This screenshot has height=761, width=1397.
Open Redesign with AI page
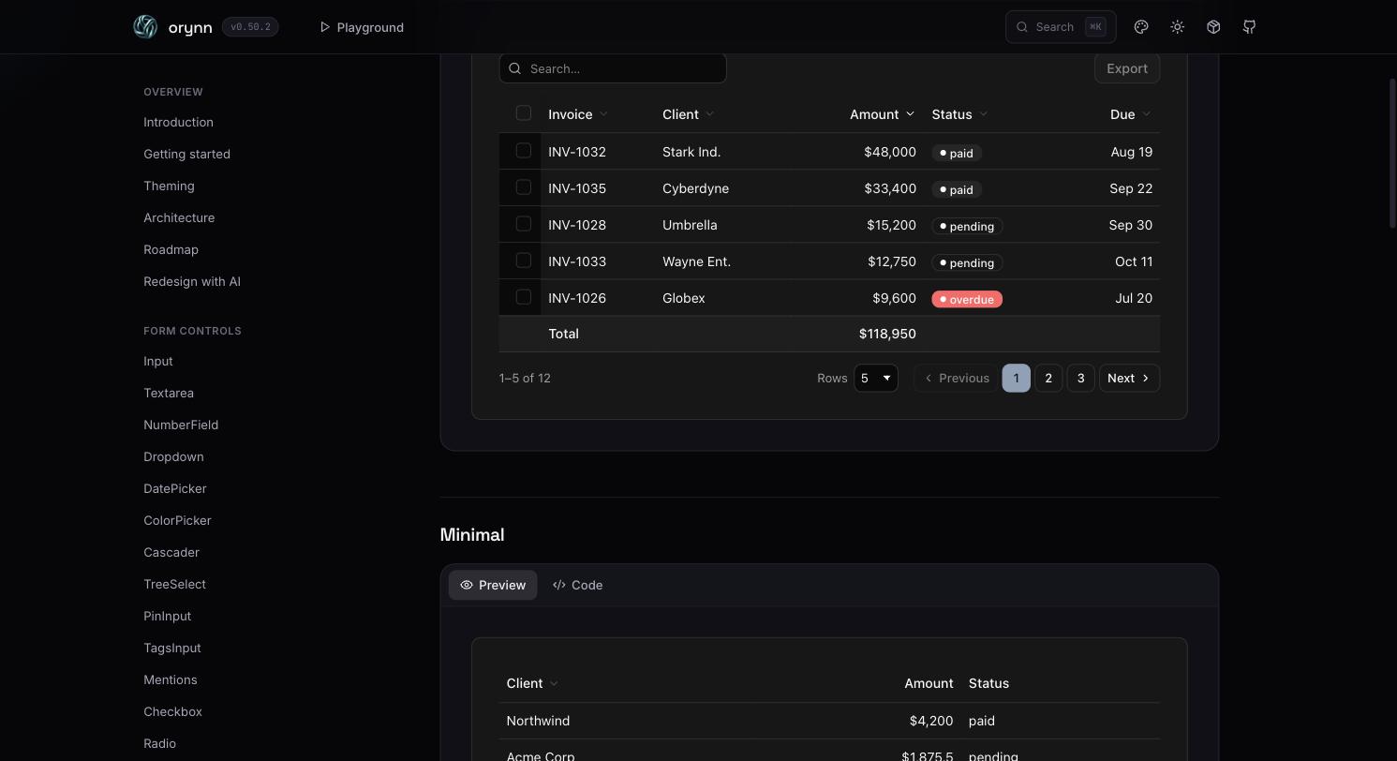pos(192,281)
